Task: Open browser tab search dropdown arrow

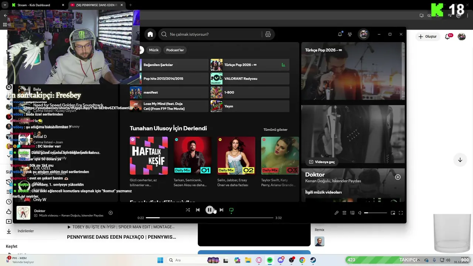Action: pyautogui.click(x=4, y=5)
